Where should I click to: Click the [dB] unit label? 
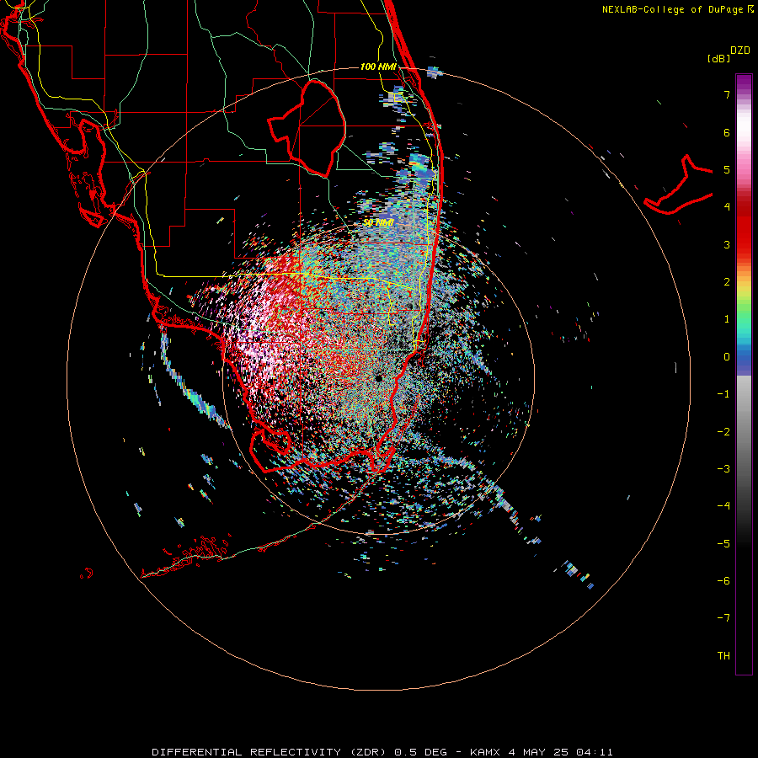point(718,58)
